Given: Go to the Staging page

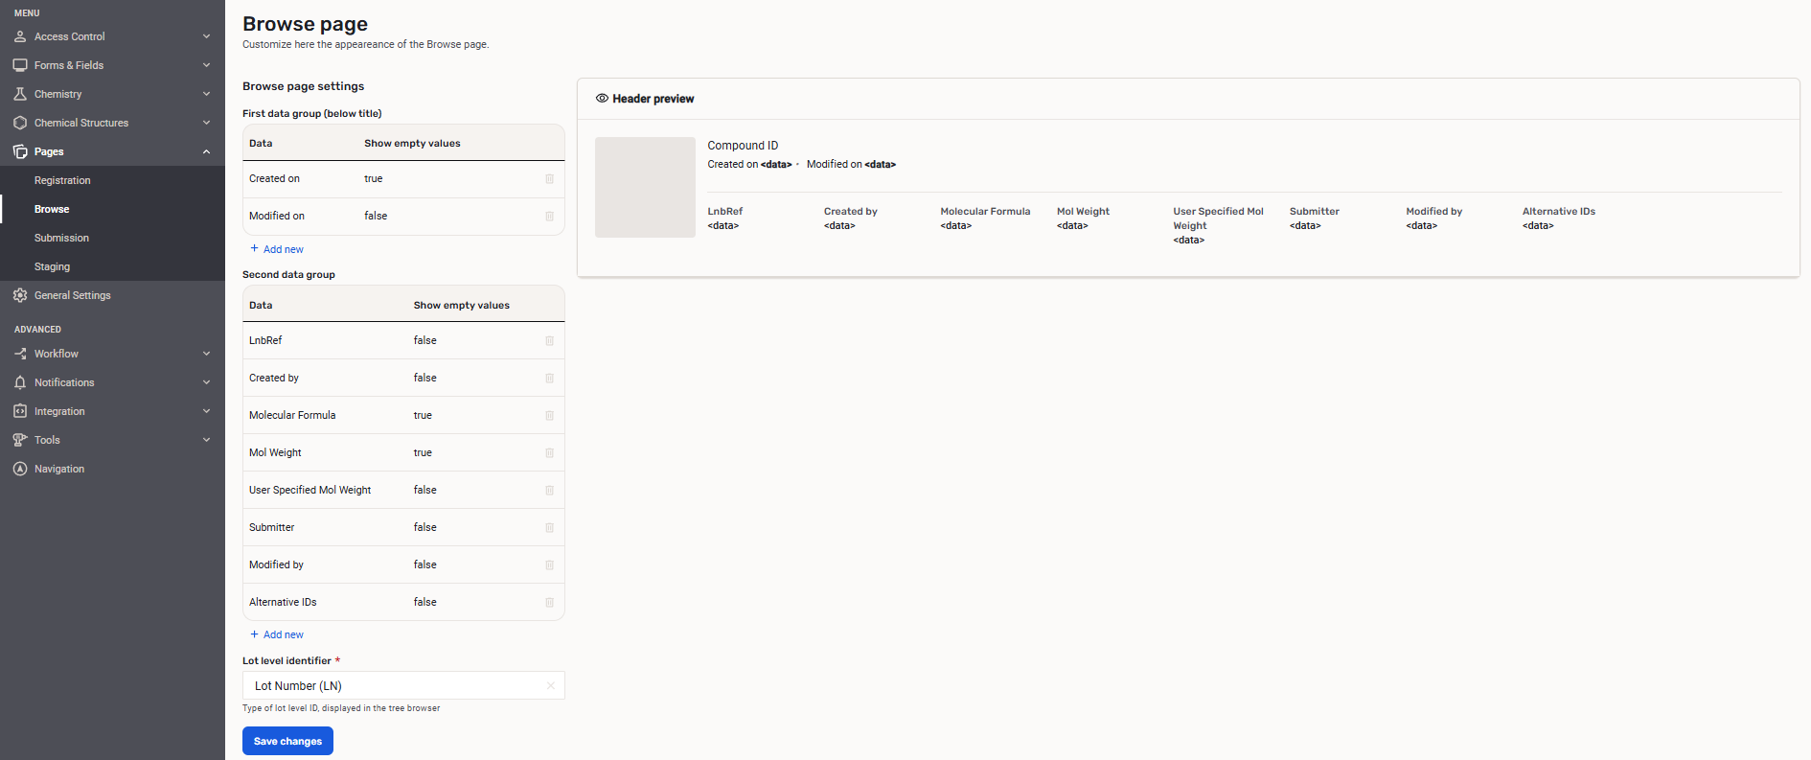Looking at the screenshot, I should tap(52, 266).
